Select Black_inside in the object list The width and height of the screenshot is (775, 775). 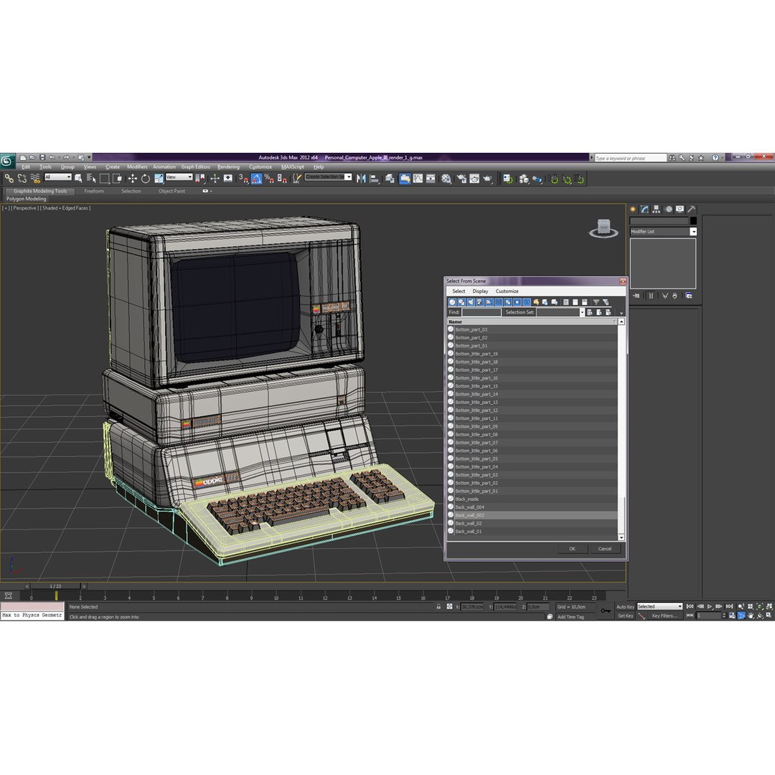click(x=532, y=499)
